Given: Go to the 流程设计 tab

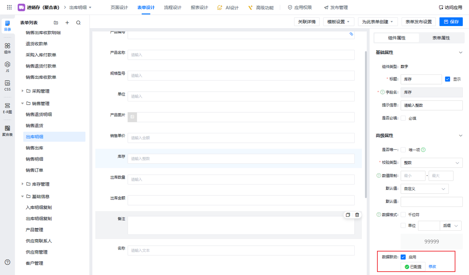Looking at the screenshot, I should coord(173,8).
